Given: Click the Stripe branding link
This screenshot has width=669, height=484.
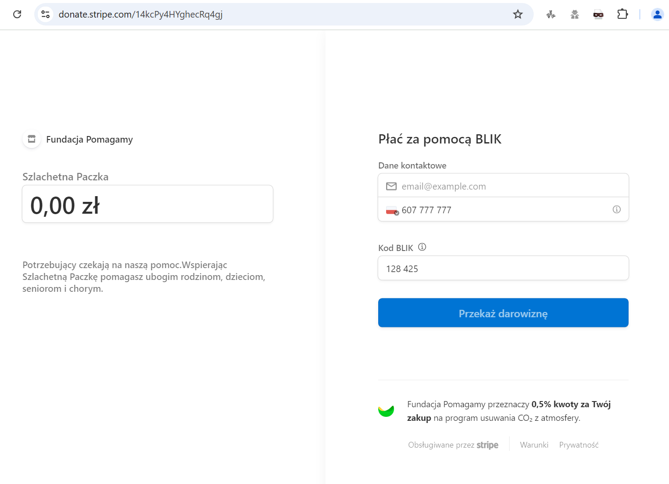Looking at the screenshot, I should 488,445.
